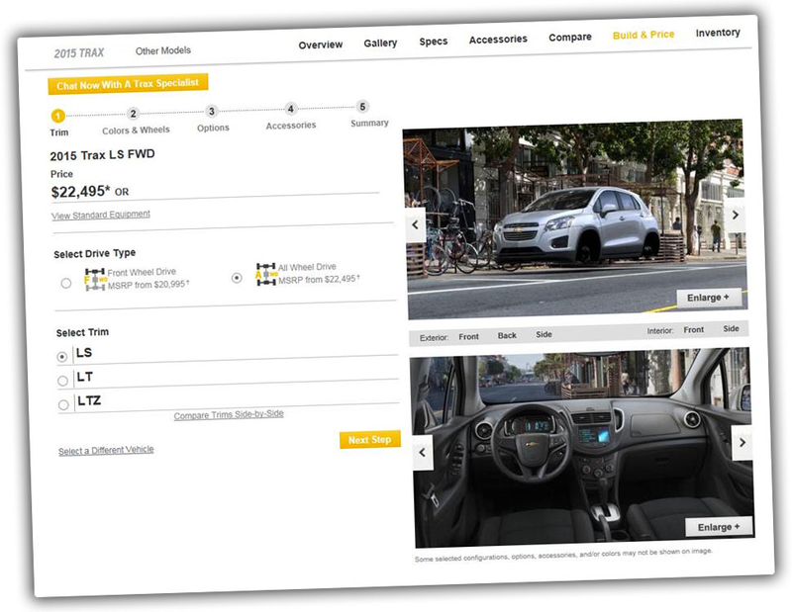Open the Inventory tab
This screenshot has width=792, height=612.
pyautogui.click(x=718, y=33)
